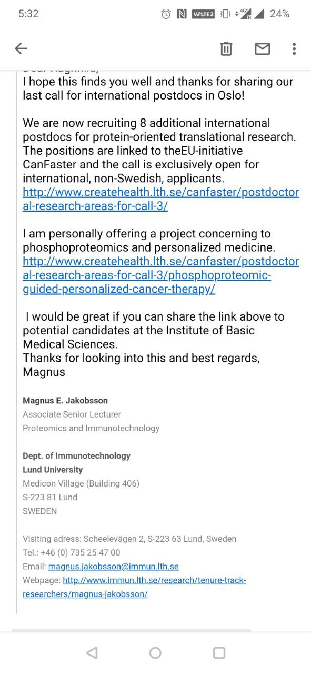
Task: Tap the vibrate mode status icon
Action: pyautogui.click(x=225, y=14)
